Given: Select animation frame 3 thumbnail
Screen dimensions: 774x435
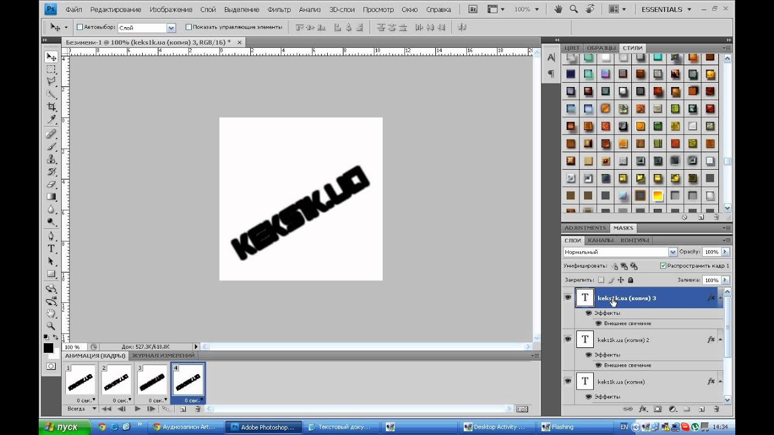Looking at the screenshot, I should click(152, 381).
